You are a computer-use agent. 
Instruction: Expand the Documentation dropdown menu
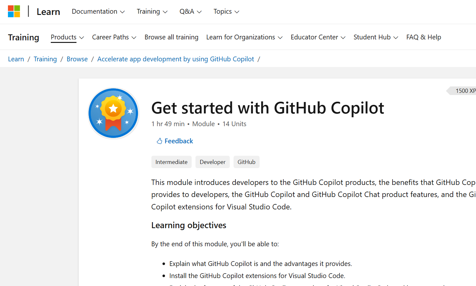pyautogui.click(x=98, y=12)
